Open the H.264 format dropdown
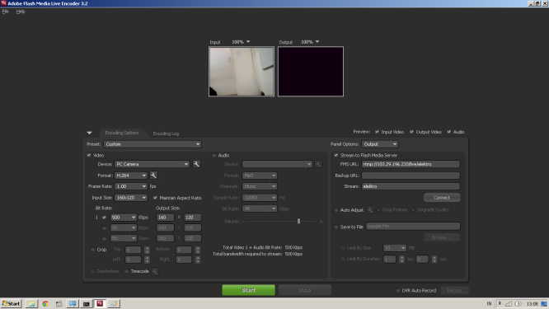This screenshot has width=549, height=309. (131, 176)
